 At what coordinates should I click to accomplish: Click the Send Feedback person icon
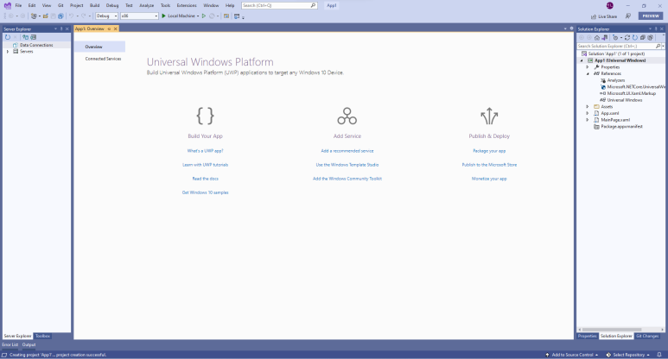pos(628,16)
